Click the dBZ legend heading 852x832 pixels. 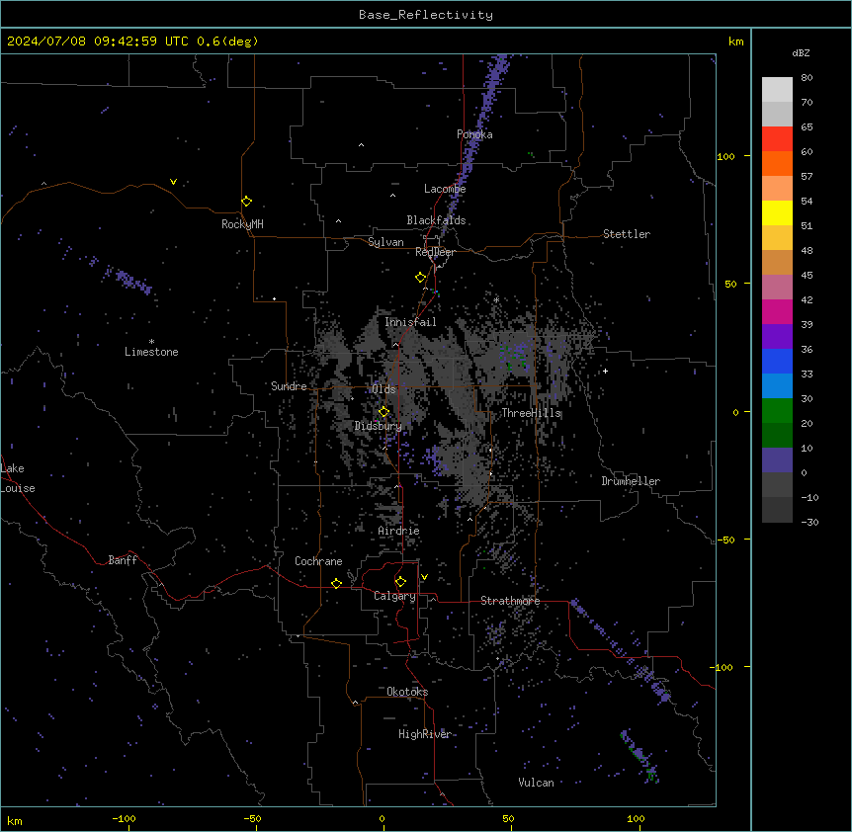point(801,53)
